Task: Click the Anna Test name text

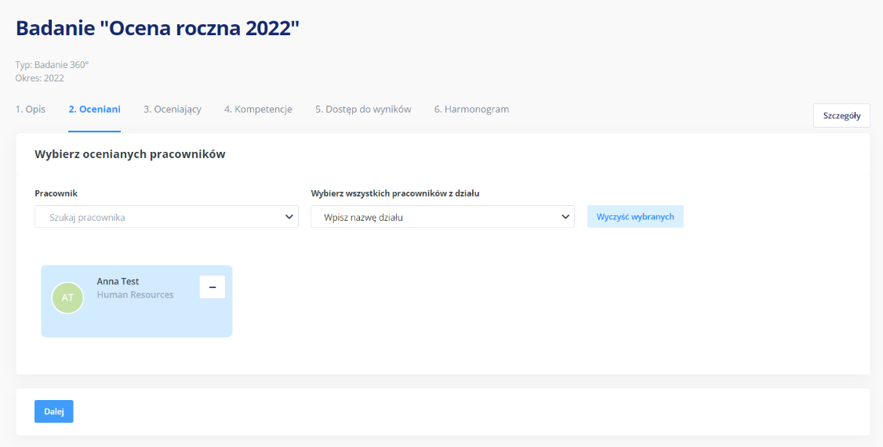Action: point(118,281)
